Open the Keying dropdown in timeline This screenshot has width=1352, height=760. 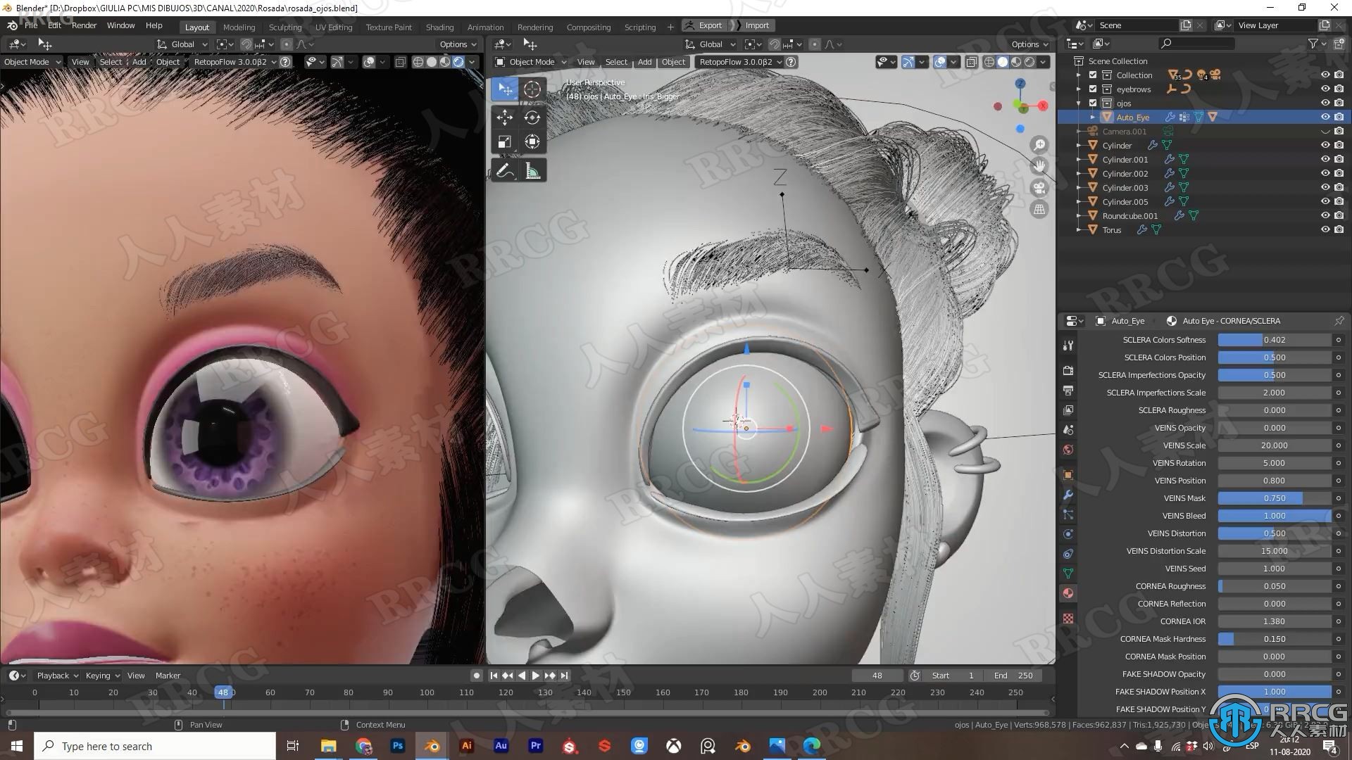[103, 676]
